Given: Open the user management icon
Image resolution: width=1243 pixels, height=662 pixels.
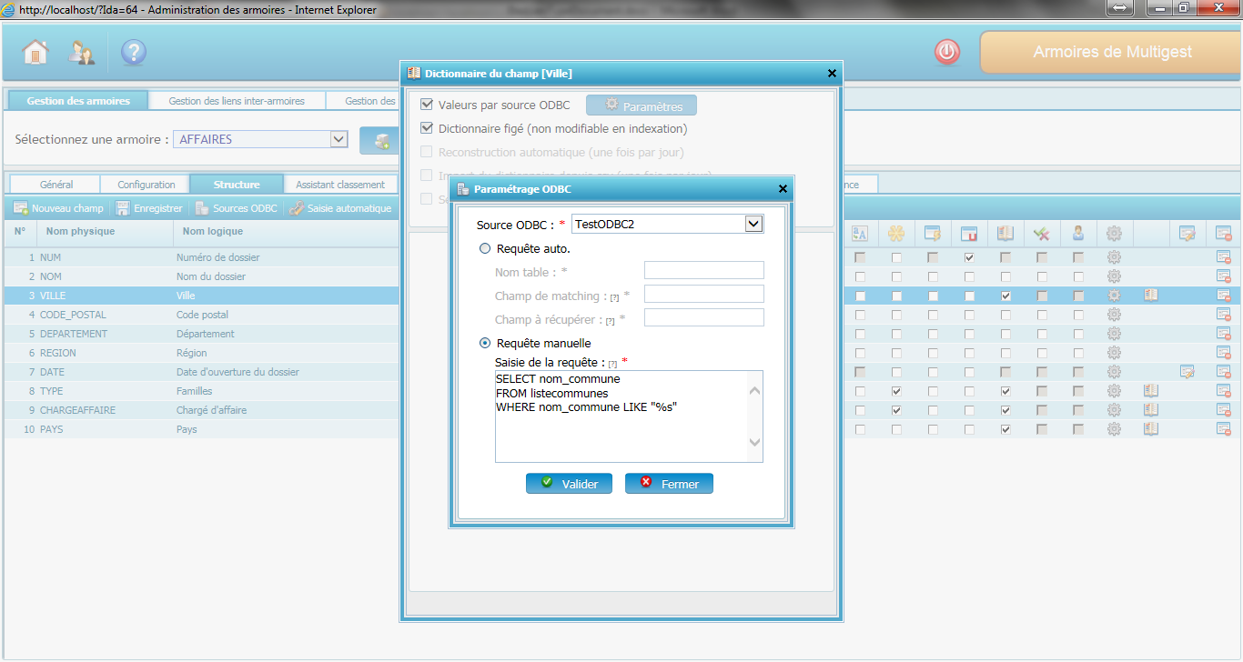Looking at the screenshot, I should click(82, 53).
